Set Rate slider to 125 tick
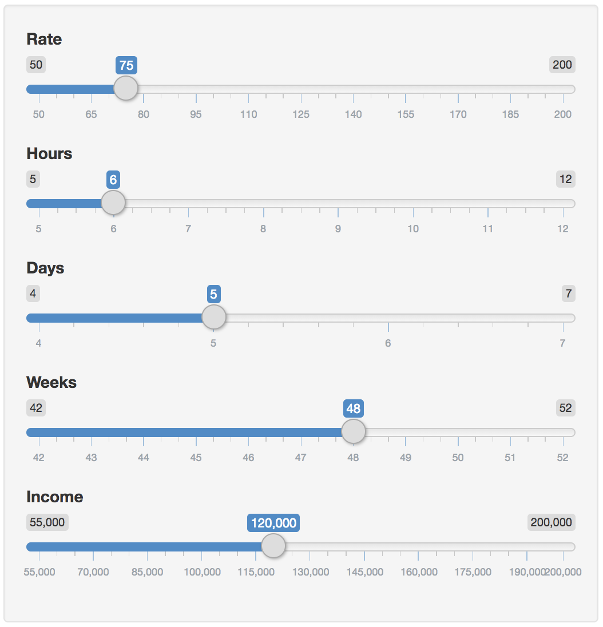Viewport: 603px width, 627px height. point(301,89)
